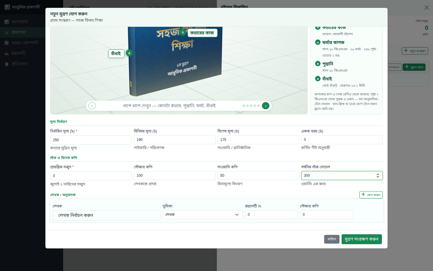This screenshot has height=271, width=433.
Task: Open the লেখক নির্বাচন করুন selector
Action: pos(106,215)
